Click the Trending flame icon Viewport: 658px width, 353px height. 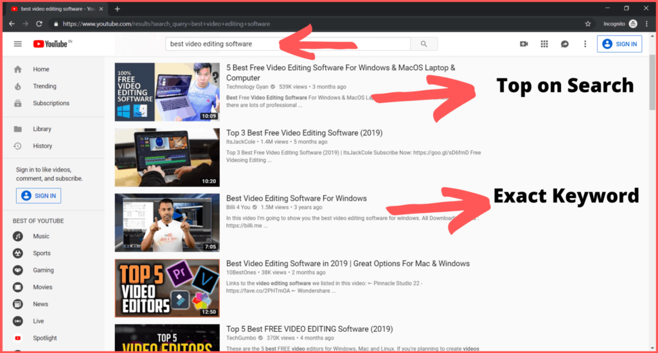tap(17, 86)
